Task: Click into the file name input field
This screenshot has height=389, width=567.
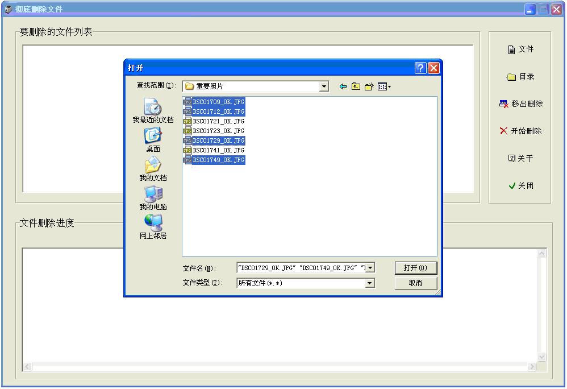Action: point(302,268)
